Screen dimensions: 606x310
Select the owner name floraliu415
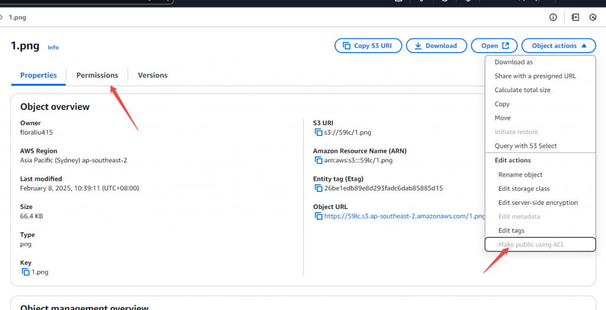click(x=36, y=132)
